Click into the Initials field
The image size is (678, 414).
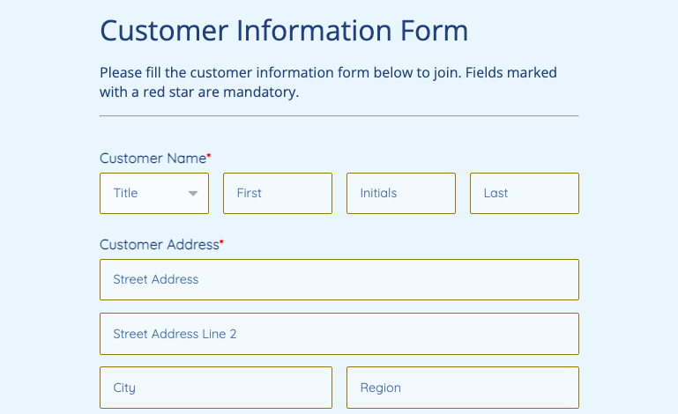[400, 193]
